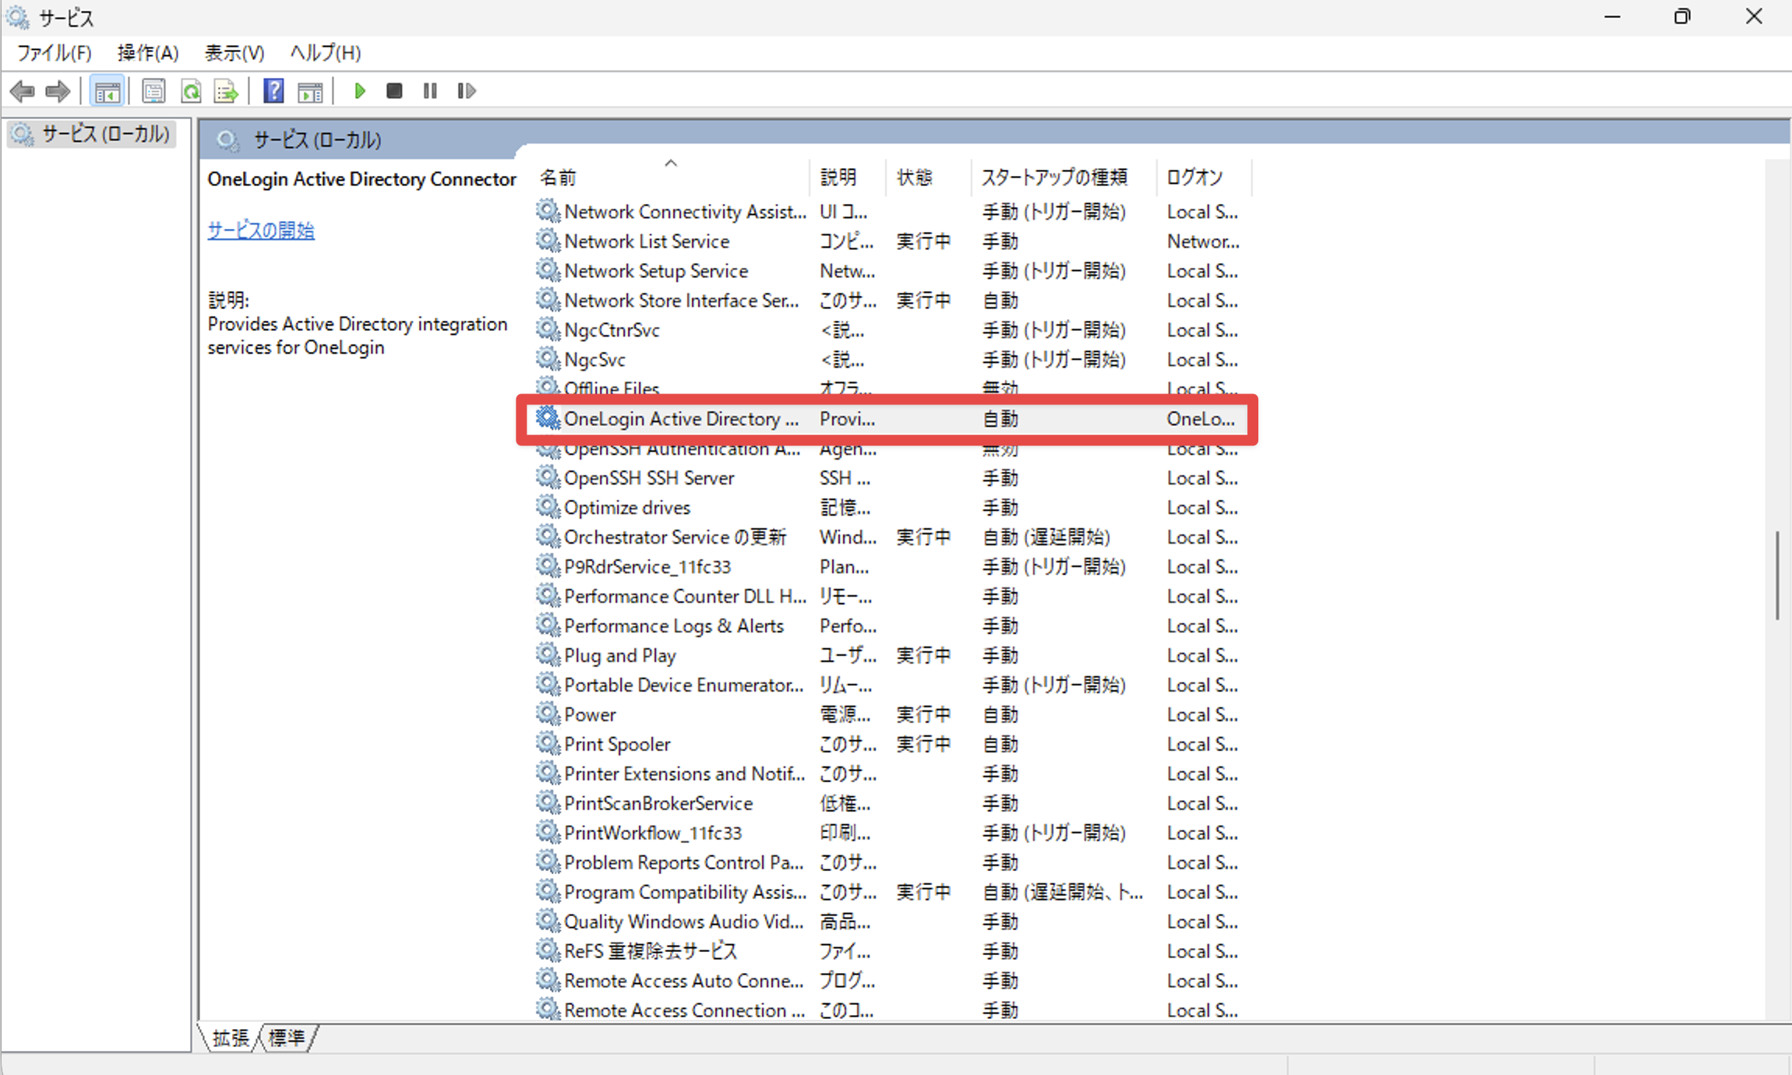Click the gear icon beside Network List Service
Image resolution: width=1792 pixels, height=1075 pixels.
pyautogui.click(x=548, y=241)
